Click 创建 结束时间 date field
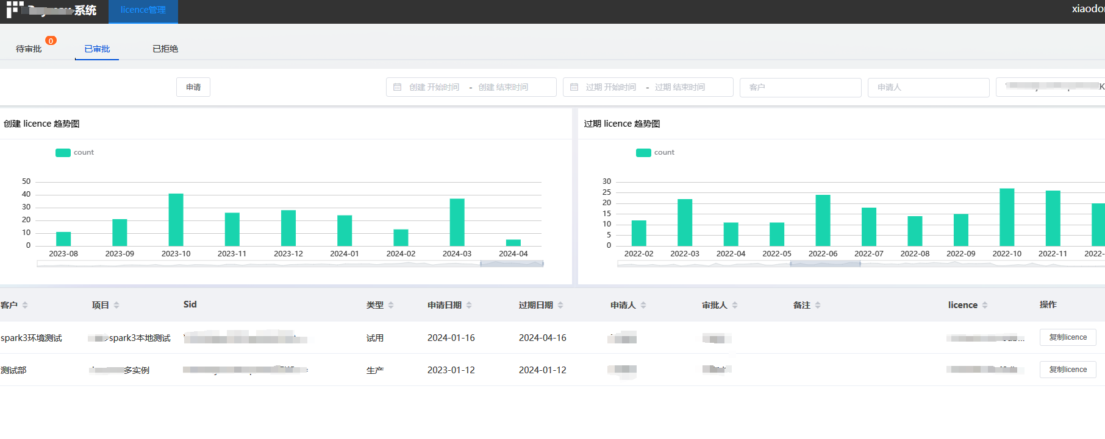 click(x=503, y=87)
